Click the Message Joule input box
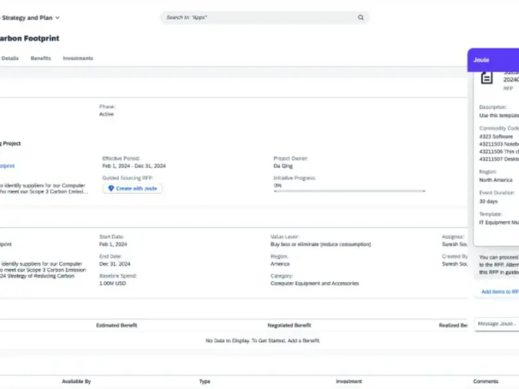Viewport: 519px width, 389px height. coord(497,324)
